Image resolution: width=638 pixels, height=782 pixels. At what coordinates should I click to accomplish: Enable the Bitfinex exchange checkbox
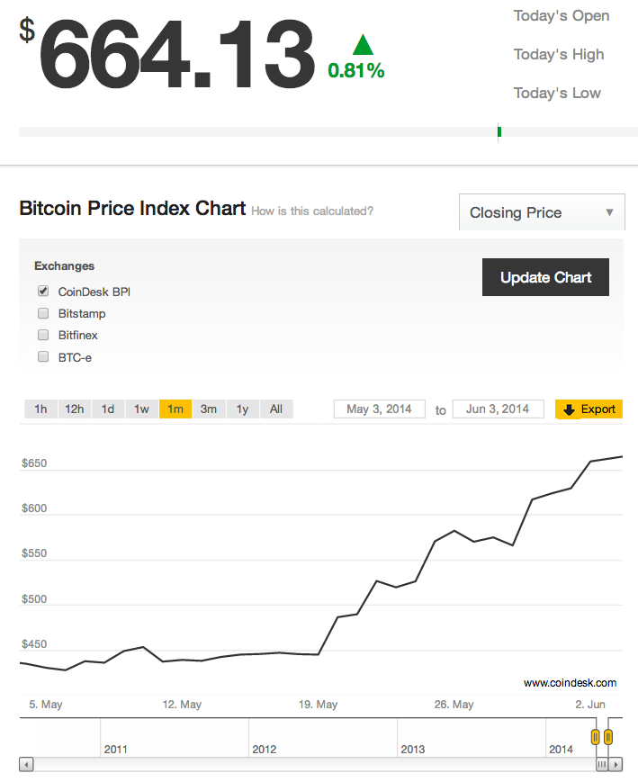tap(43, 335)
